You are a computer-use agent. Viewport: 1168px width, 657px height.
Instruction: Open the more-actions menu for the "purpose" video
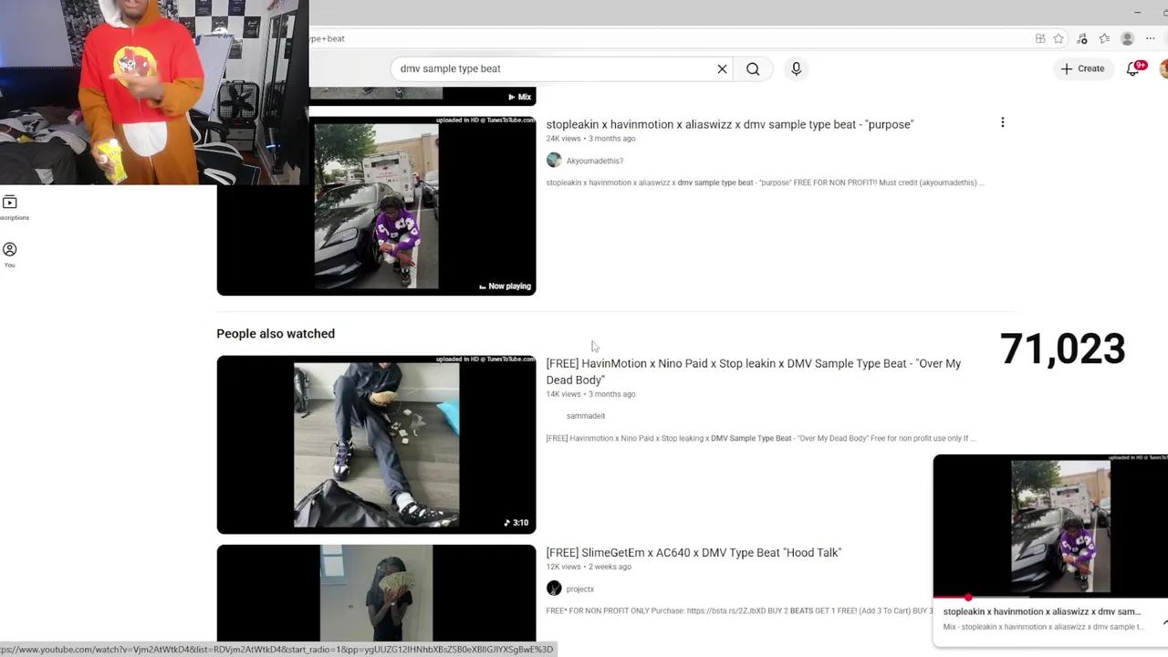(x=1002, y=122)
